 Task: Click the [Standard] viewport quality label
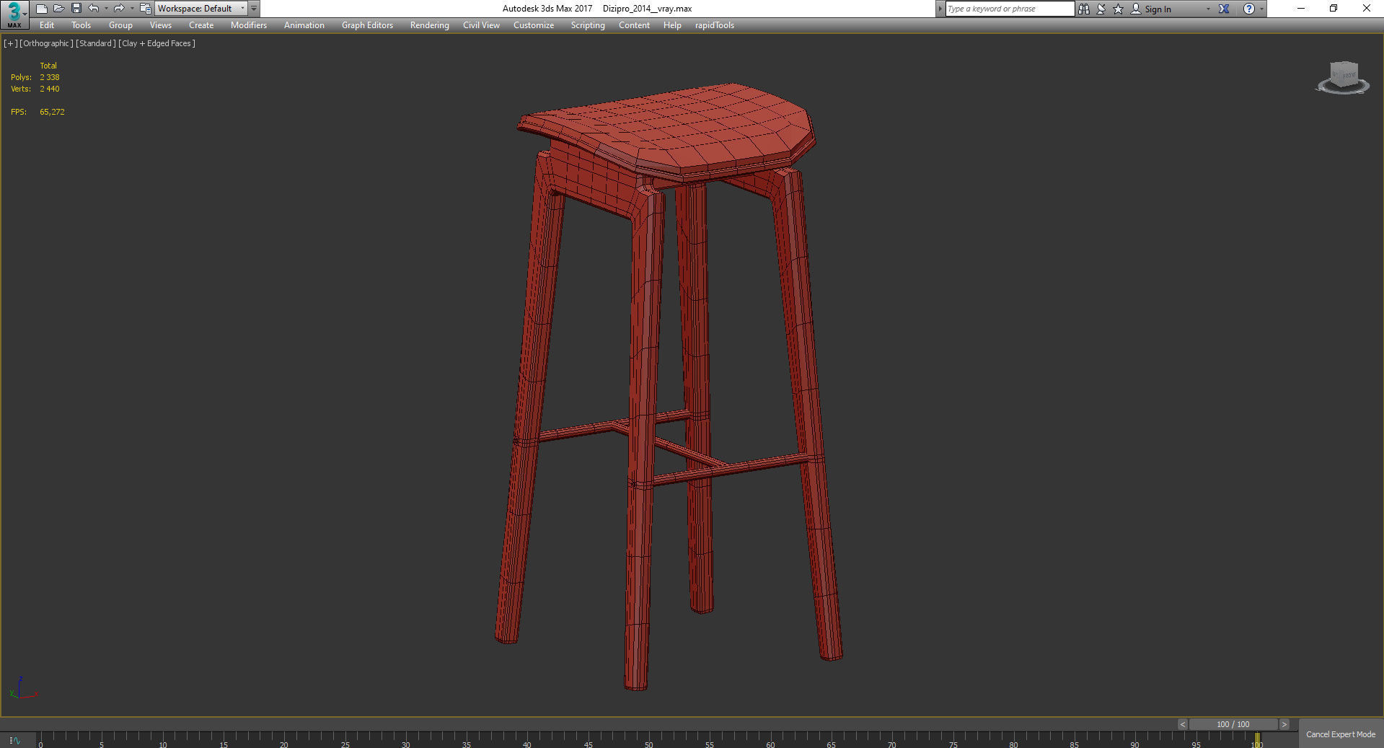click(x=96, y=43)
